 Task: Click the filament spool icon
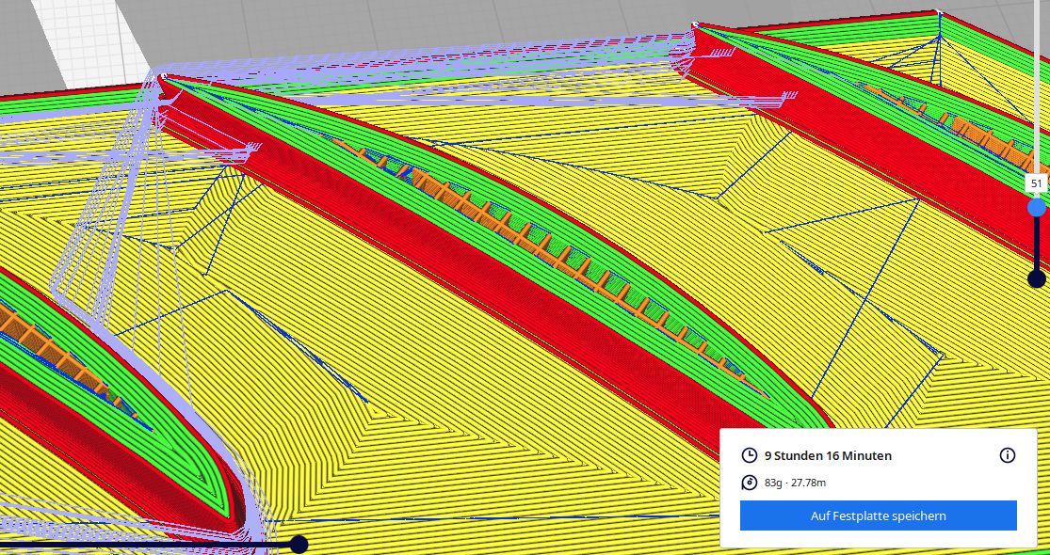(750, 483)
